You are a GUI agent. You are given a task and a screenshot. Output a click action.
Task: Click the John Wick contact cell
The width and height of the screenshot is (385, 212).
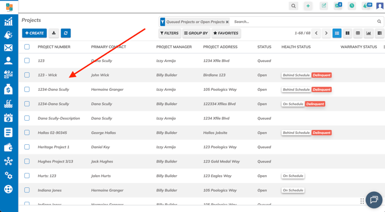pos(100,75)
